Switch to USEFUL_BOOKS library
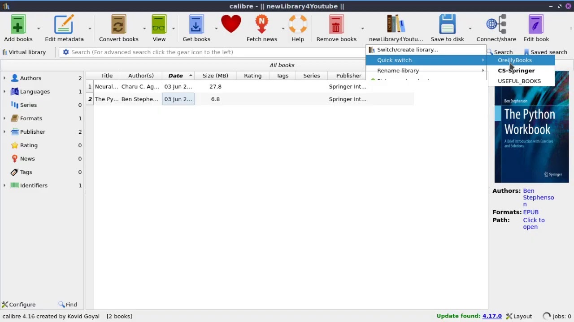The height and width of the screenshot is (322, 574). pos(521,81)
